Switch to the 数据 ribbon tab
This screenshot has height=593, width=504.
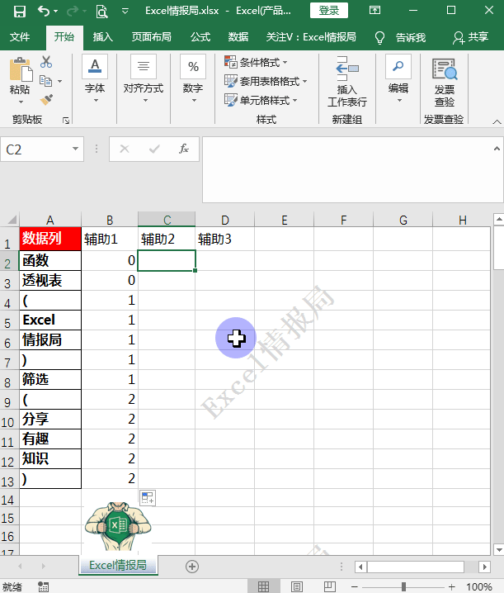click(238, 37)
